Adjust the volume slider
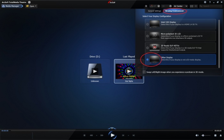224x140 pixels. point(206,135)
